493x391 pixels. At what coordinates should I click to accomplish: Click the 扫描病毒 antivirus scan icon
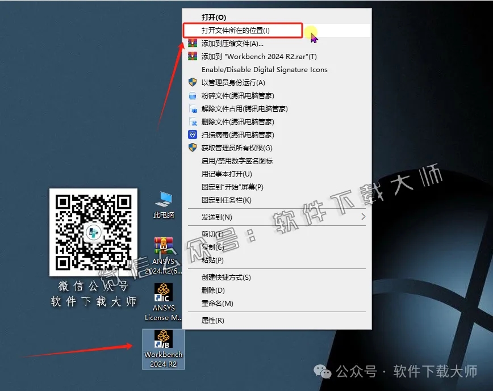193,134
